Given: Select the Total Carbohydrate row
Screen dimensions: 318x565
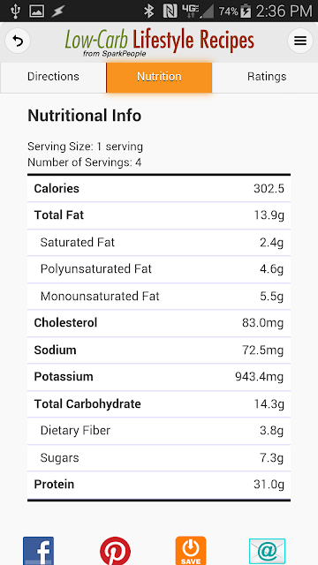Looking at the screenshot, I should [159, 404].
